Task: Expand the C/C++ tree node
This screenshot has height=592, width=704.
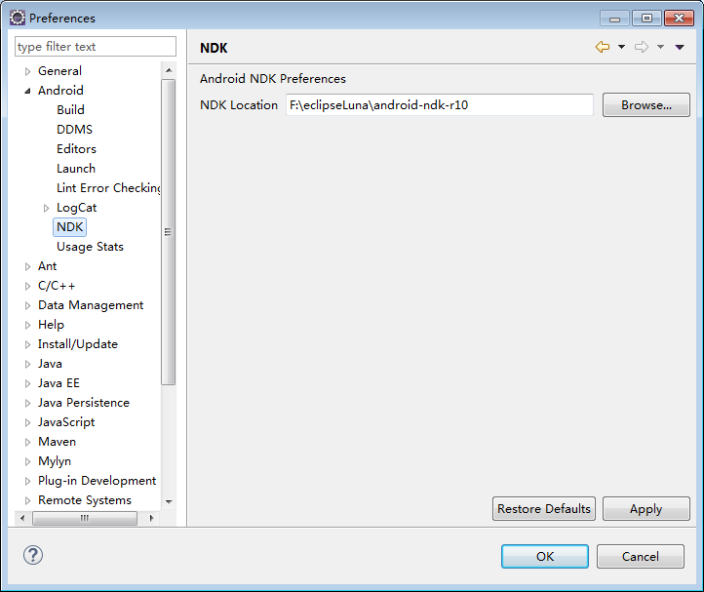Action: [x=28, y=286]
